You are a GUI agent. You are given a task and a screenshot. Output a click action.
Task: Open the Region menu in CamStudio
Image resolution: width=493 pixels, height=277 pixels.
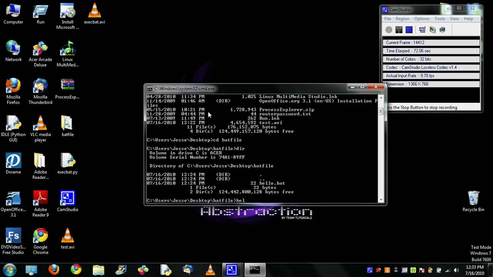click(x=402, y=19)
